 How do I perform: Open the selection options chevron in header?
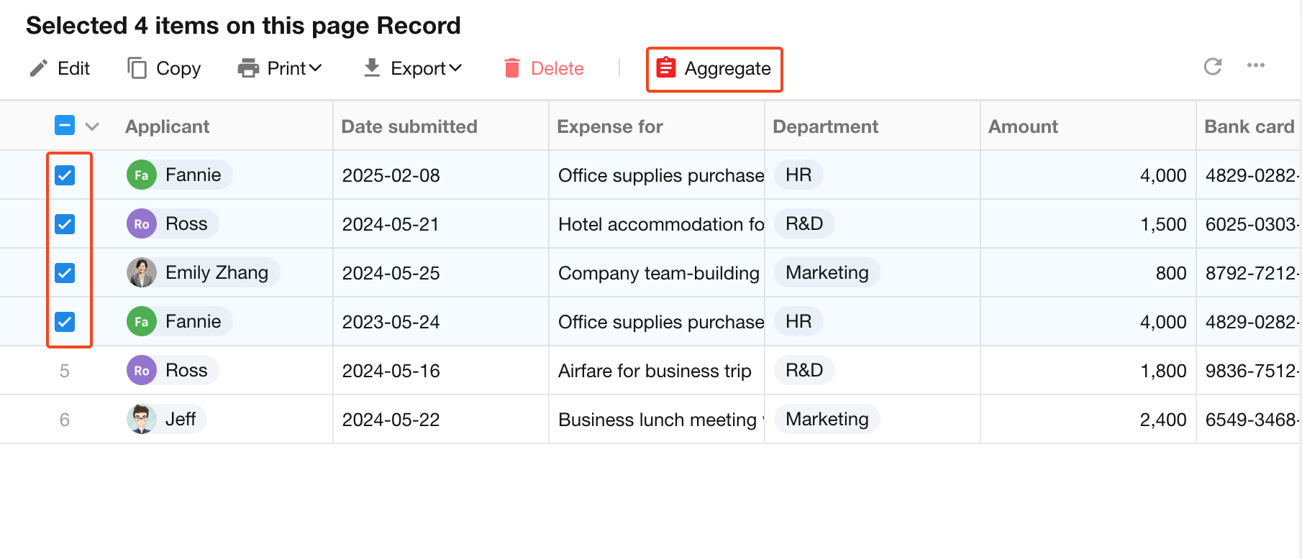click(92, 126)
